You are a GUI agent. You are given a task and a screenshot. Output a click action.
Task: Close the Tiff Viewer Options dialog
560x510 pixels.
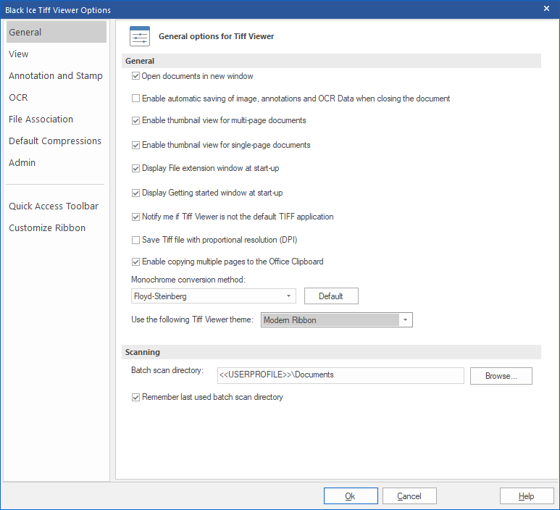click(546, 9)
